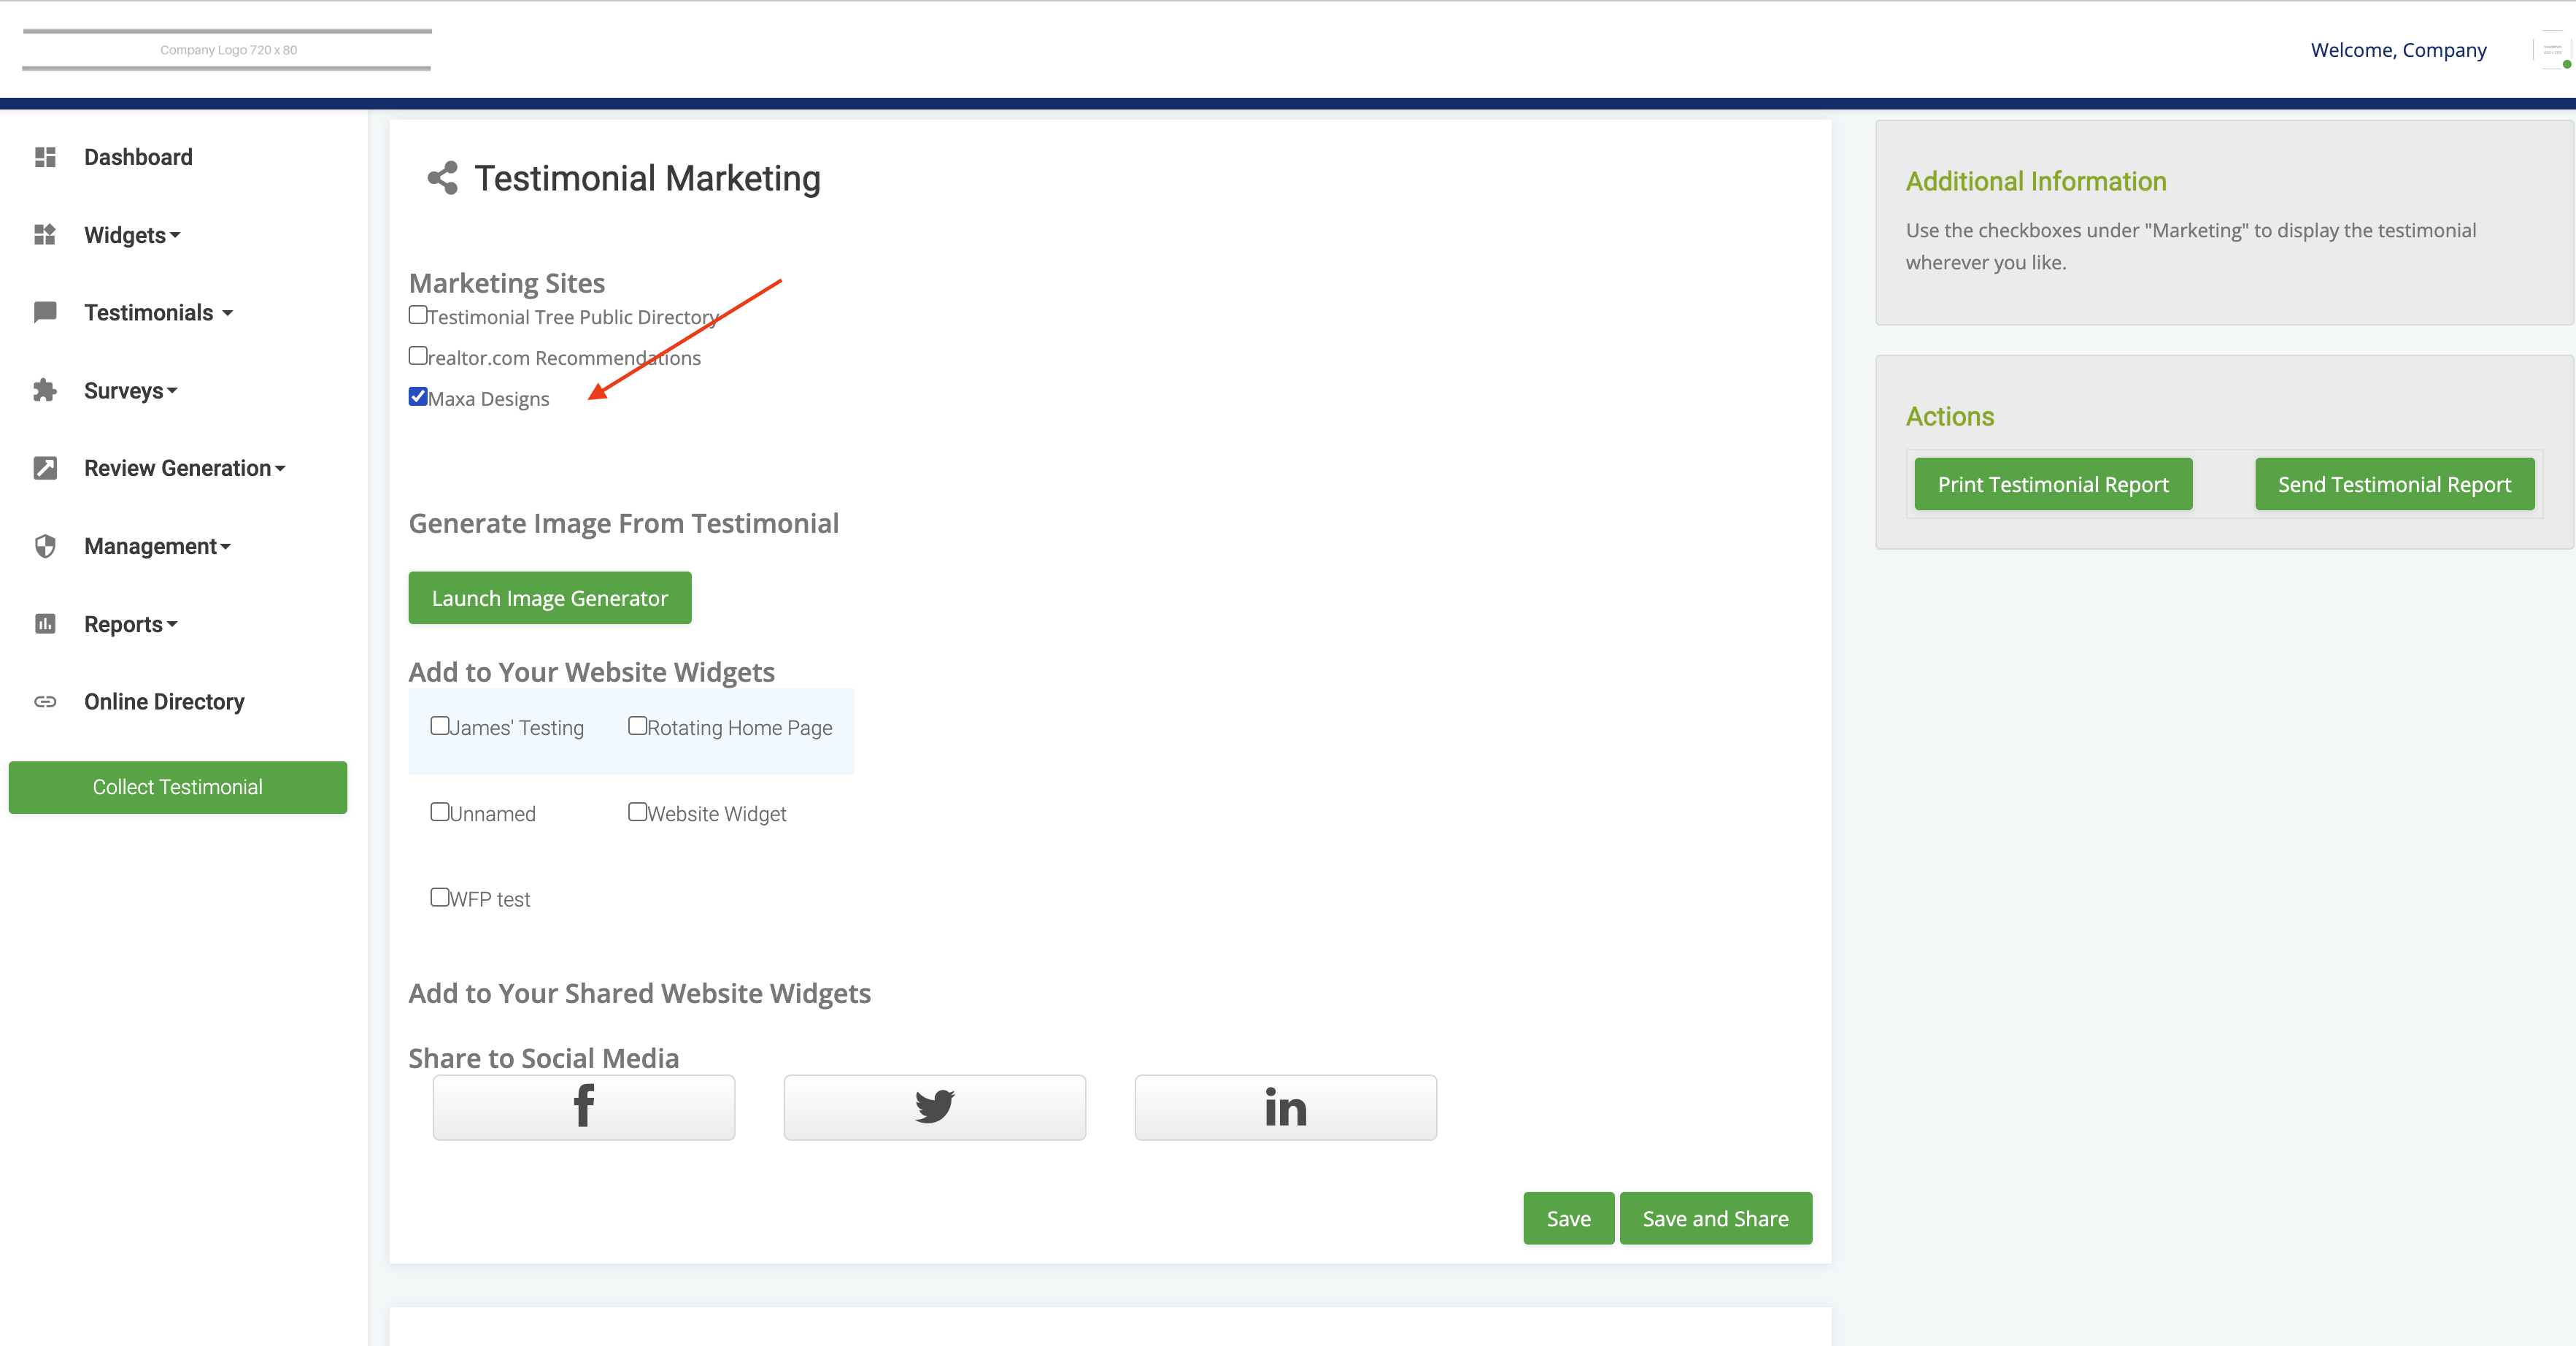The height and width of the screenshot is (1346, 2576).
Task: Open the Surveys dropdown menu
Action: tap(130, 390)
